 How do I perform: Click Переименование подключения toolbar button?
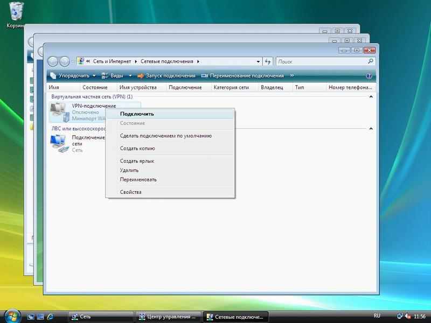coord(242,76)
